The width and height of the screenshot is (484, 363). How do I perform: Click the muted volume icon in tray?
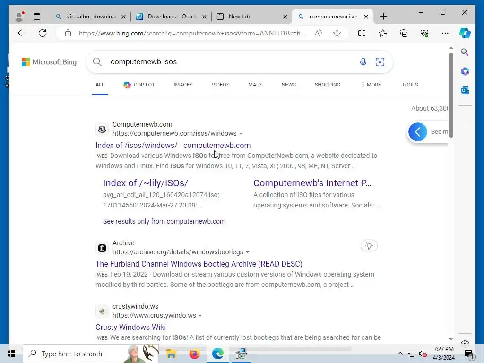423,354
